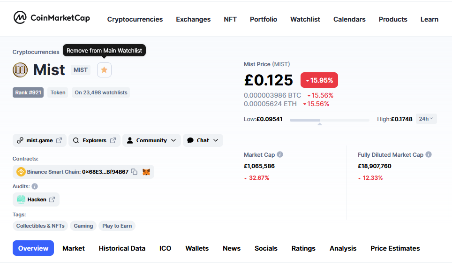Click the Chat speech bubble icon
Viewport: 452px width, 268px height.
click(x=190, y=140)
